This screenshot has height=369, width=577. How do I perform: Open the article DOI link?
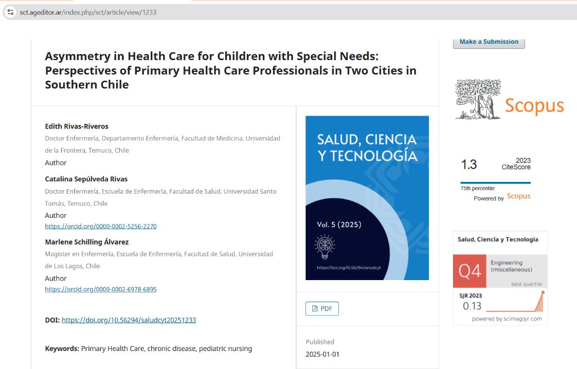tap(129, 320)
